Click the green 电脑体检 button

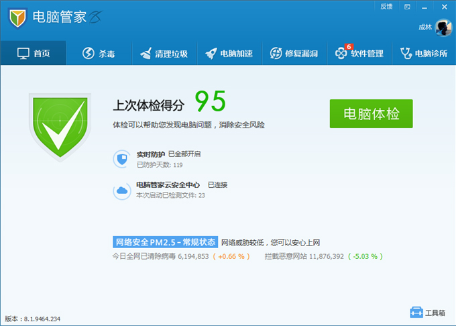click(x=371, y=113)
